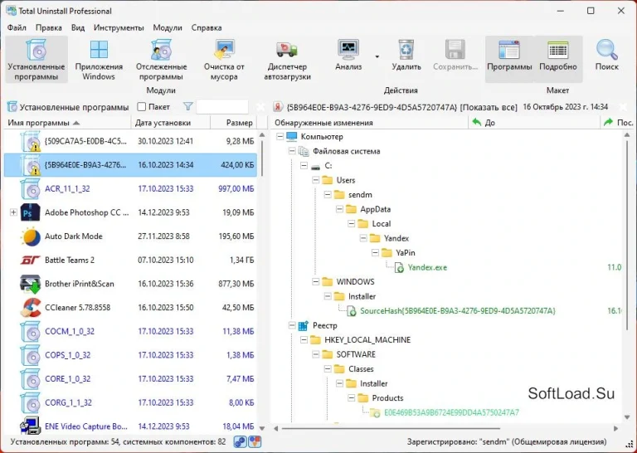Select the CORG_1_1_32 program row
The height and width of the screenshot is (453, 637).
tap(130, 402)
